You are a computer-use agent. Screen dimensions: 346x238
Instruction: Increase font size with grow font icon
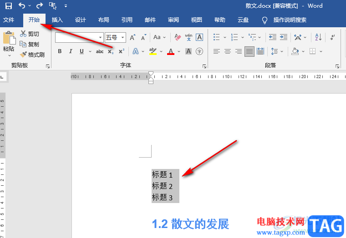132,37
